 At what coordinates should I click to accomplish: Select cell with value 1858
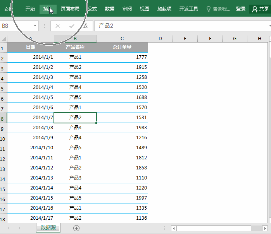[122, 168]
